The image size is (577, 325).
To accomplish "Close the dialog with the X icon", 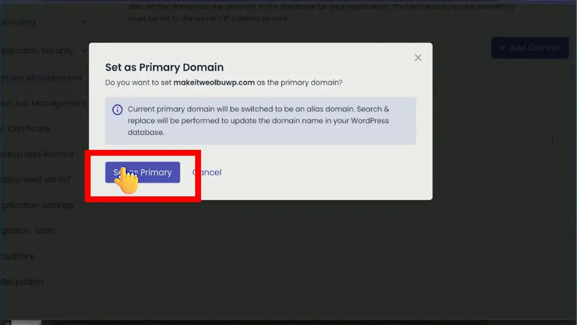I will tap(418, 58).
